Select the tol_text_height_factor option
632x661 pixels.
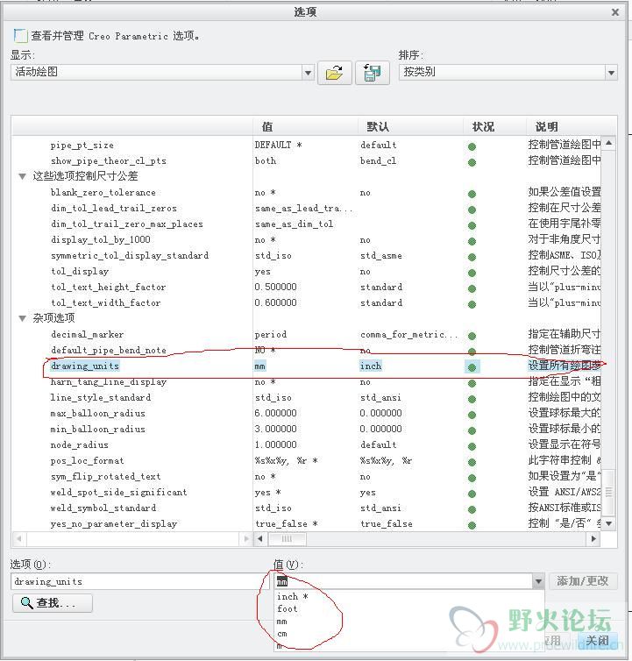[109, 287]
